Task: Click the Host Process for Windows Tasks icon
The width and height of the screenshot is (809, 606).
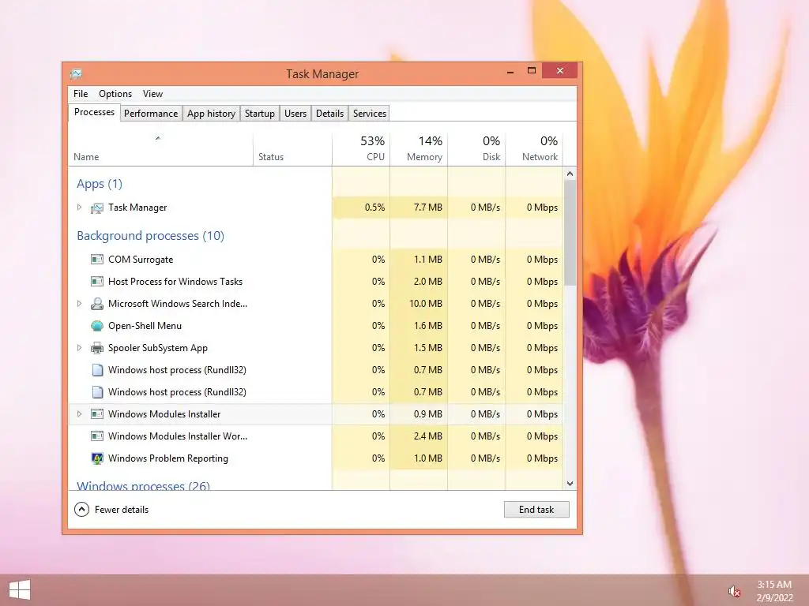Action: (x=97, y=282)
